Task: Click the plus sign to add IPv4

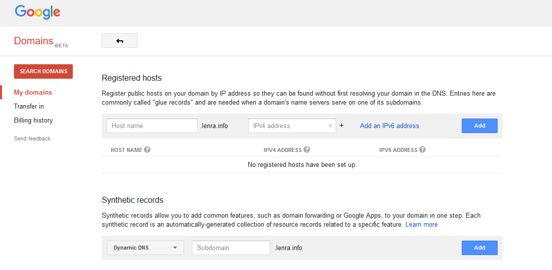Action: 342,126
